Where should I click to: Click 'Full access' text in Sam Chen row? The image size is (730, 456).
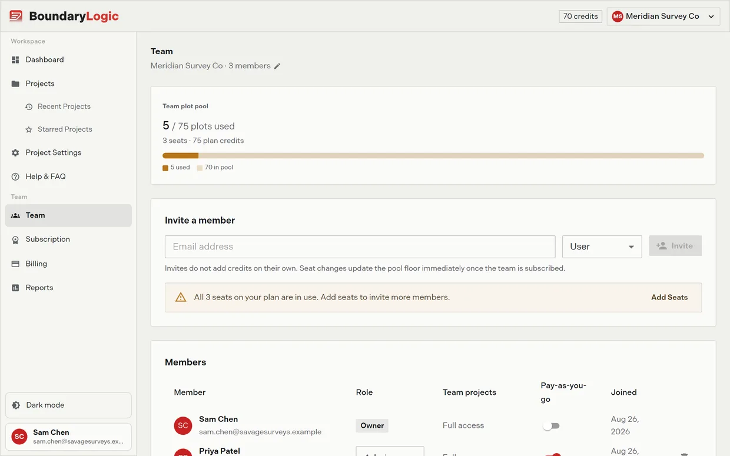[463, 425]
